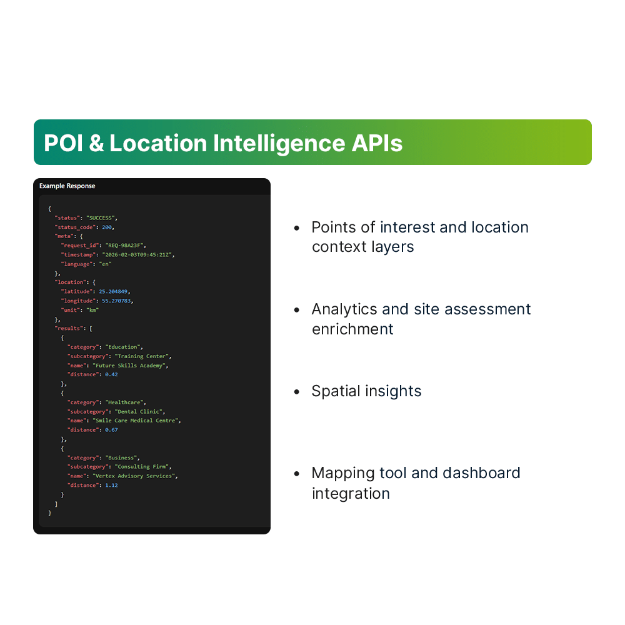This screenshot has height=625, width=625.
Task: Select category "Education" line
Action: [x=105, y=347]
